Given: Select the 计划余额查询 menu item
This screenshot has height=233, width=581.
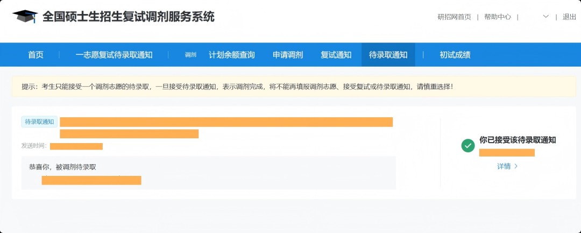Looking at the screenshot, I should click(x=232, y=55).
